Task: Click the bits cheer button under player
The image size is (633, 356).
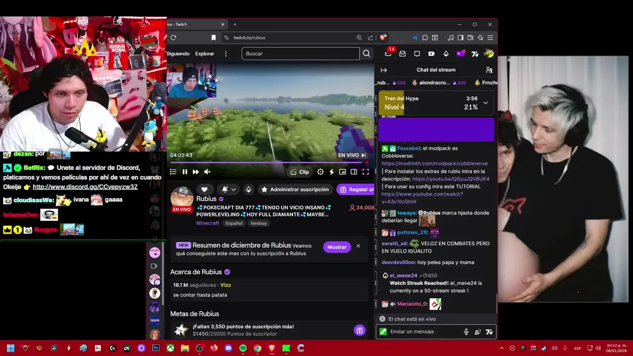Action: pos(248,189)
